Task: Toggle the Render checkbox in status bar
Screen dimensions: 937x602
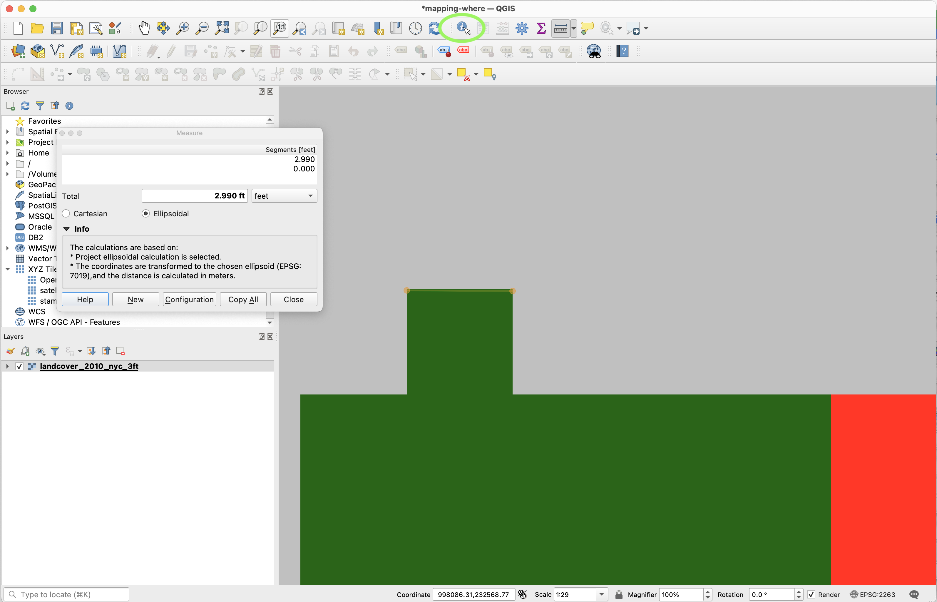Action: coord(811,595)
